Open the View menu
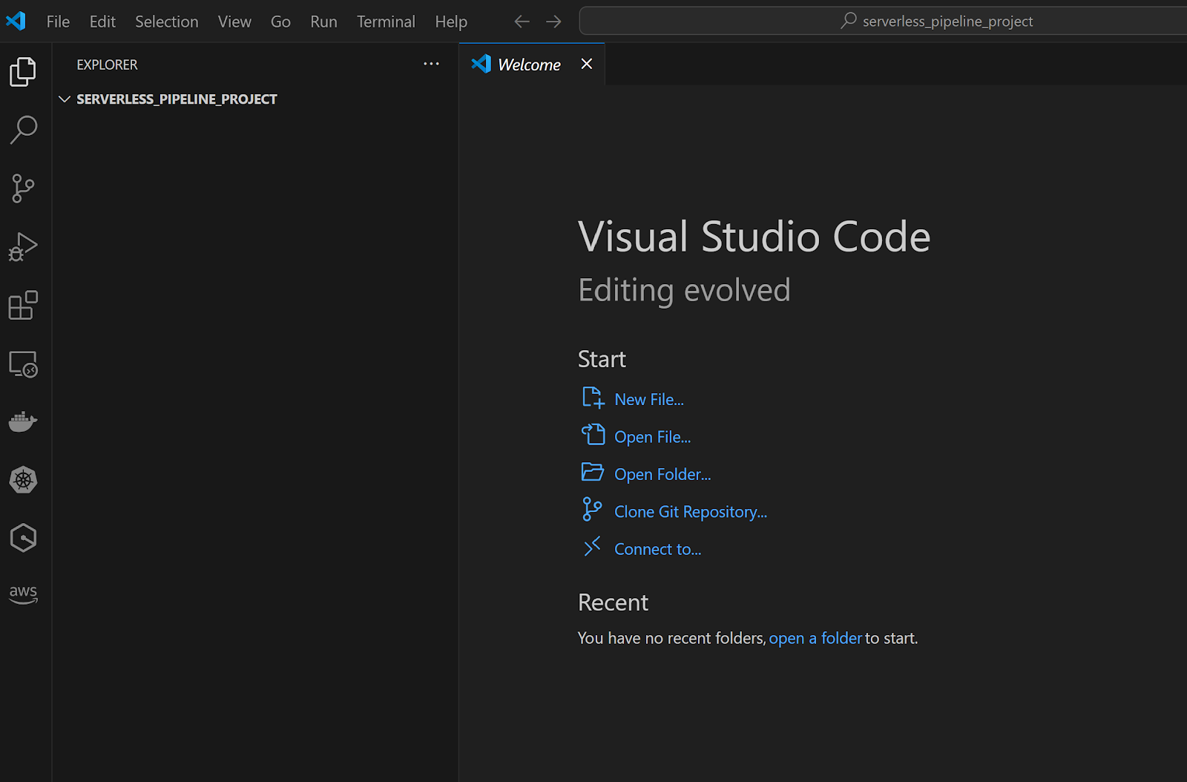This screenshot has height=782, width=1187. coord(234,22)
